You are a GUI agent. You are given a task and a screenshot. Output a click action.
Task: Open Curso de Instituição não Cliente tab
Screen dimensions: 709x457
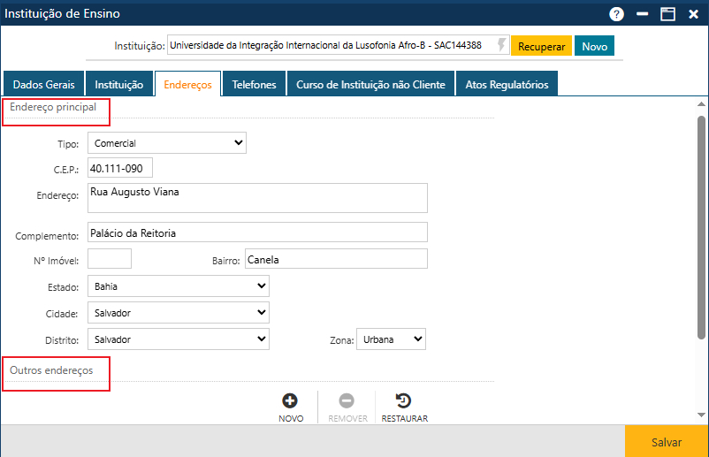tap(370, 84)
